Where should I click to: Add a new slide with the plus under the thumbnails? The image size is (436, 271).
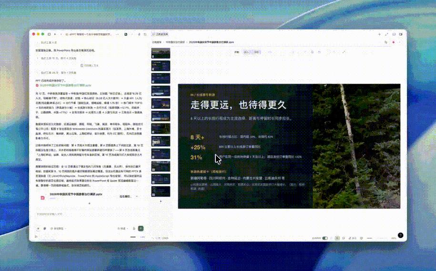161,202
